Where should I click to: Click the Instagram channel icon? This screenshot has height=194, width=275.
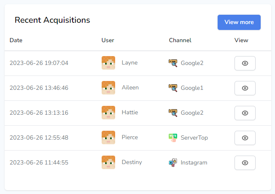(173, 163)
